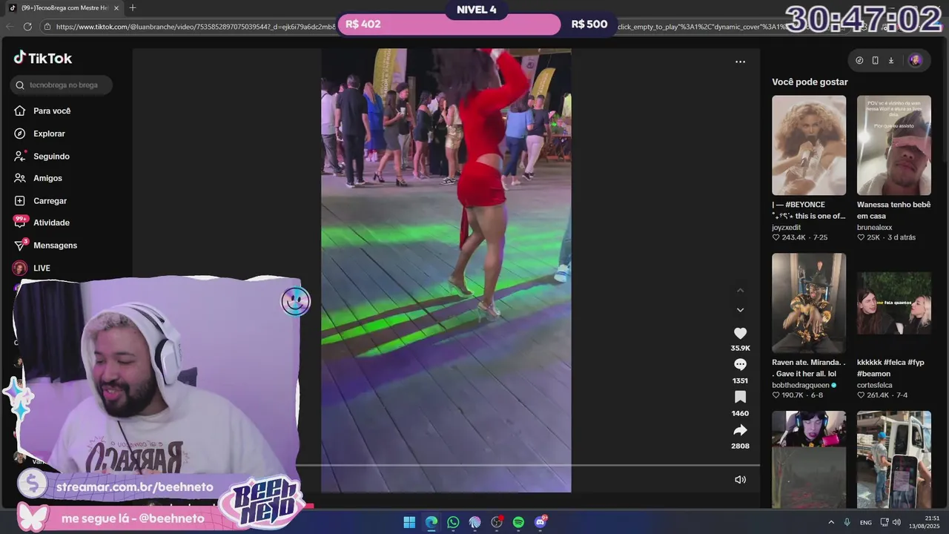Open the Wanessa tenho bebê video thumbnail
The width and height of the screenshot is (949, 534).
pyautogui.click(x=894, y=145)
